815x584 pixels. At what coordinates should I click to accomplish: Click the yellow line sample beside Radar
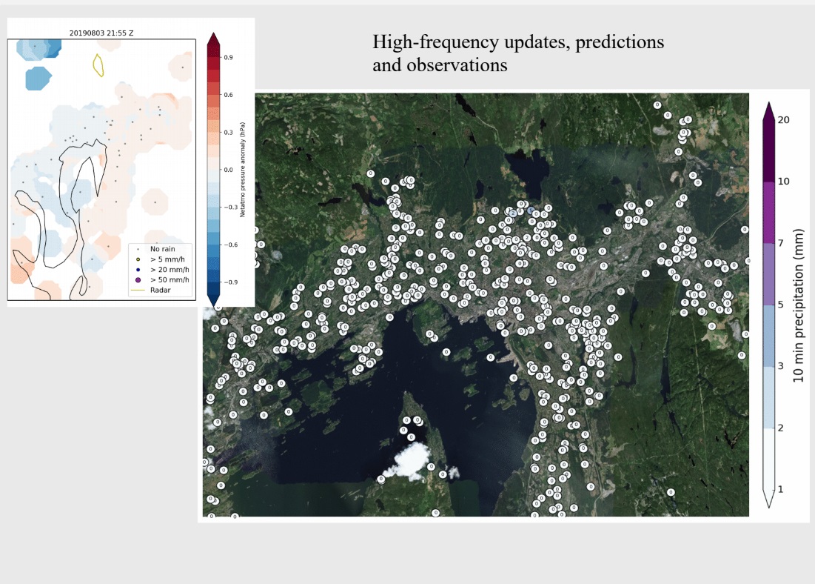pos(138,290)
